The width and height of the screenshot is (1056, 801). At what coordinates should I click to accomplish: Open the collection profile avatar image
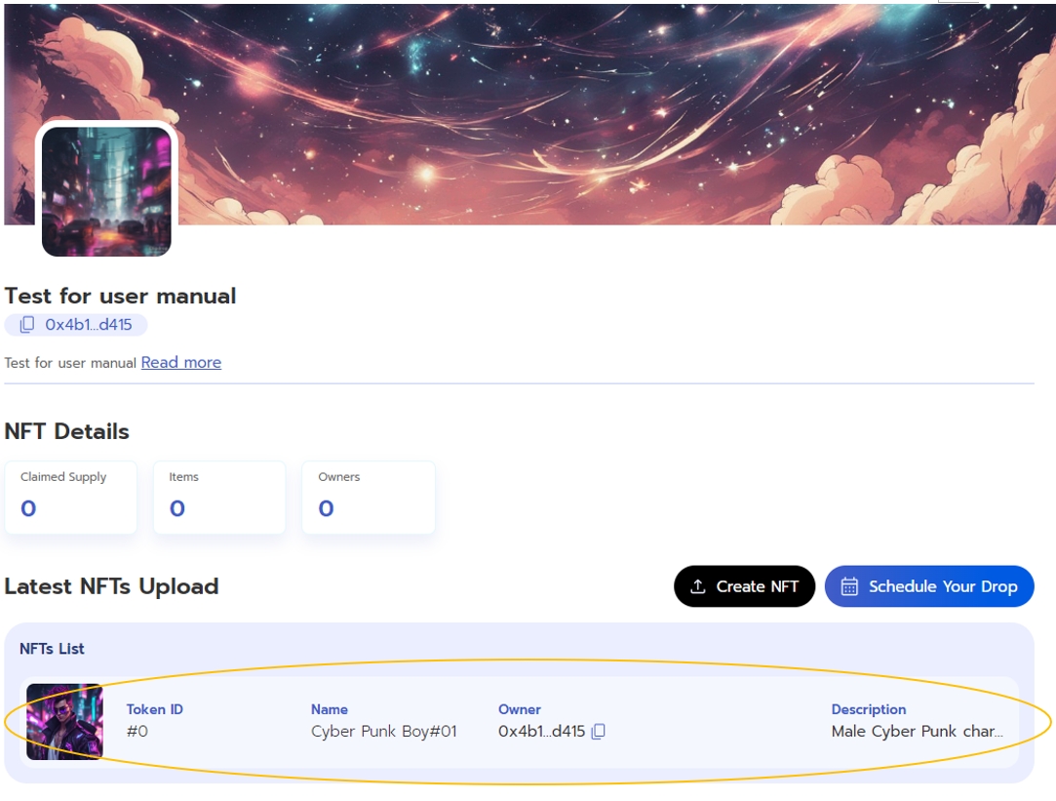point(106,191)
